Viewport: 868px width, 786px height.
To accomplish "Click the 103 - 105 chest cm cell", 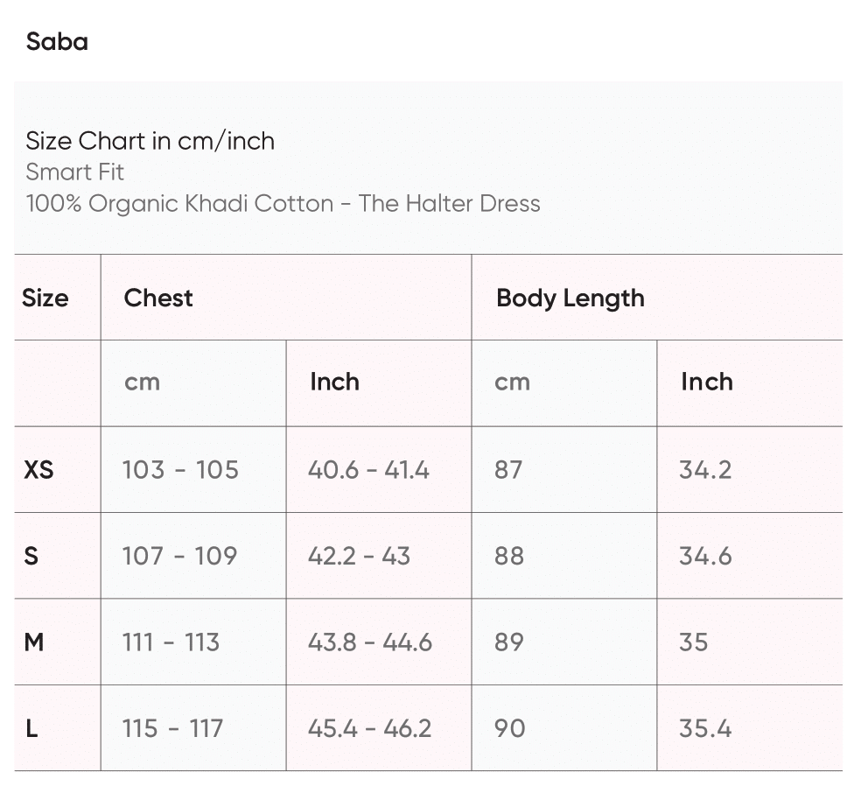I will click(x=180, y=470).
